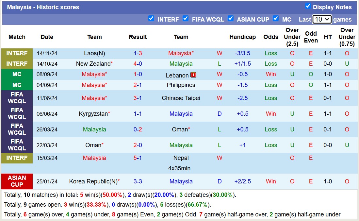Disable the FIFA WCQL filter checkbox
This screenshot has height=221, width=359.
(186, 19)
